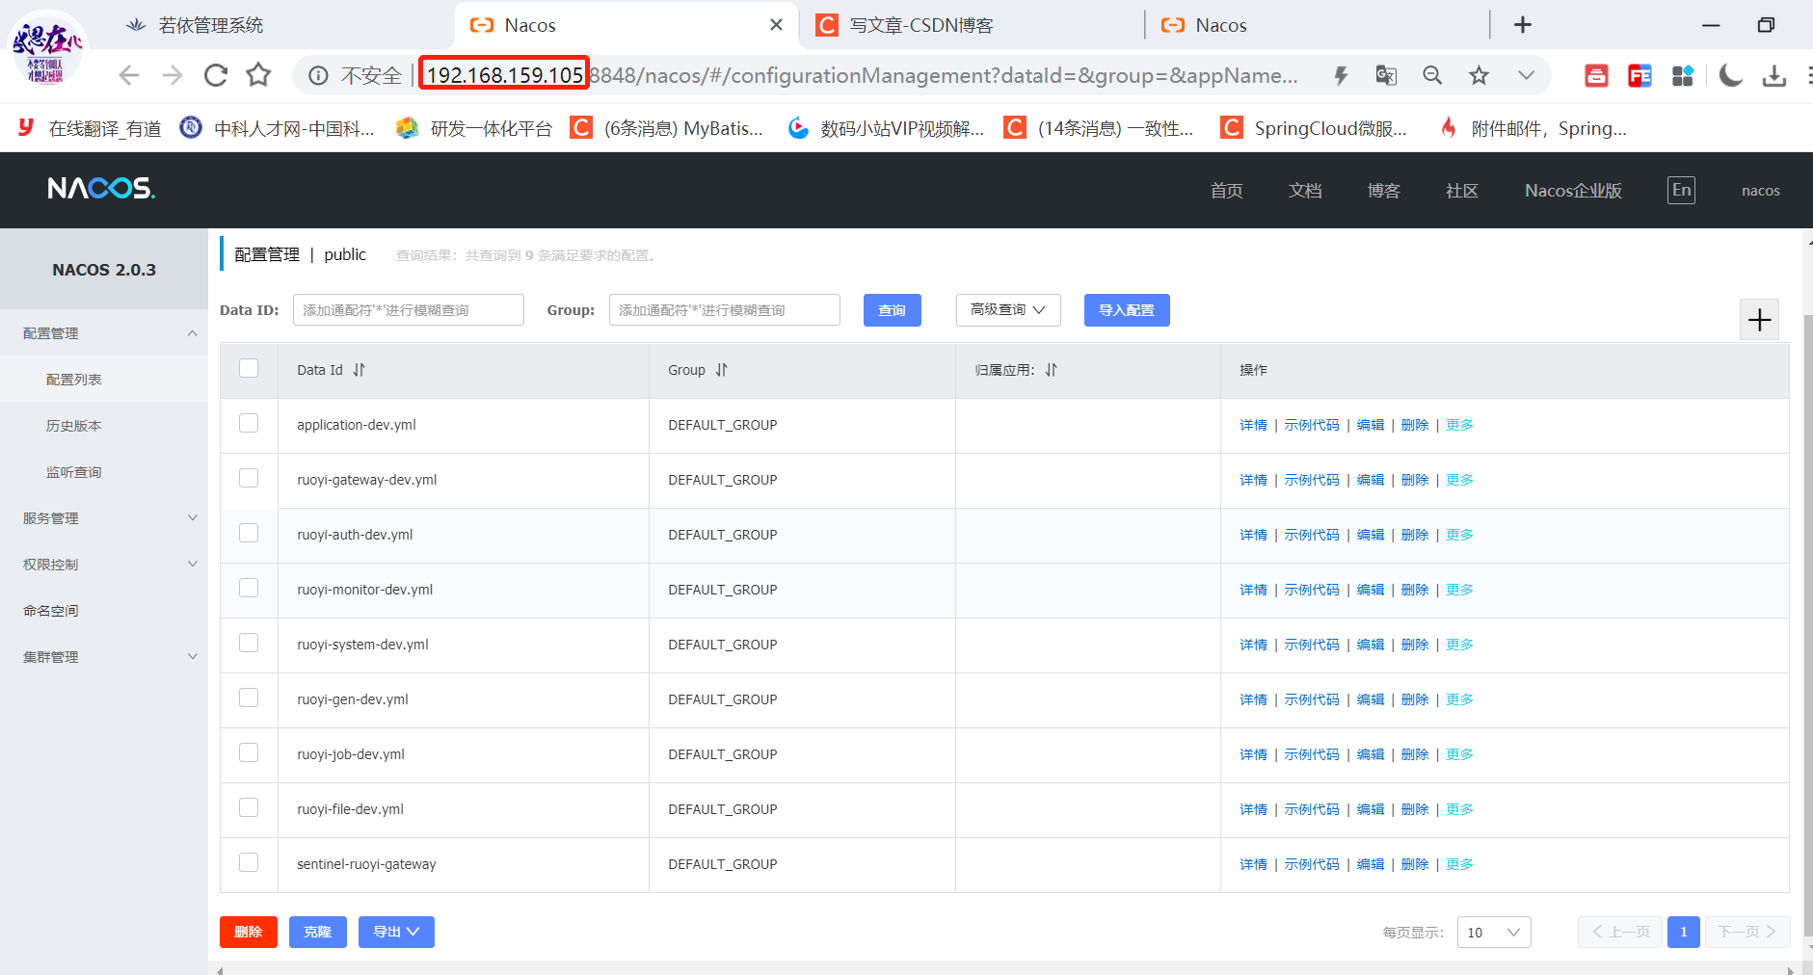This screenshot has width=1813, height=975.
Task: Bookmark page with the address bar star
Action: pos(1480,75)
